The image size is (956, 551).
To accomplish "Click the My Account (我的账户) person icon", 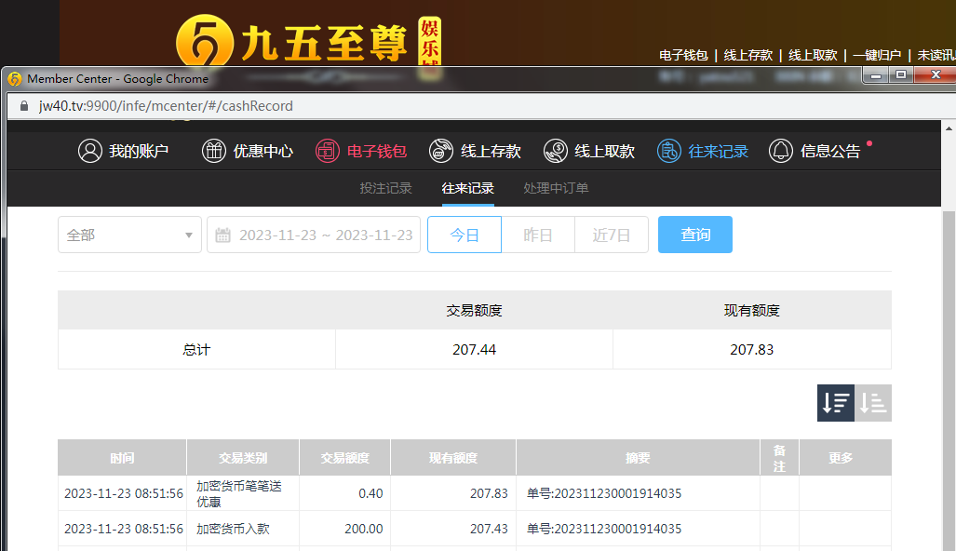I will [x=90, y=151].
